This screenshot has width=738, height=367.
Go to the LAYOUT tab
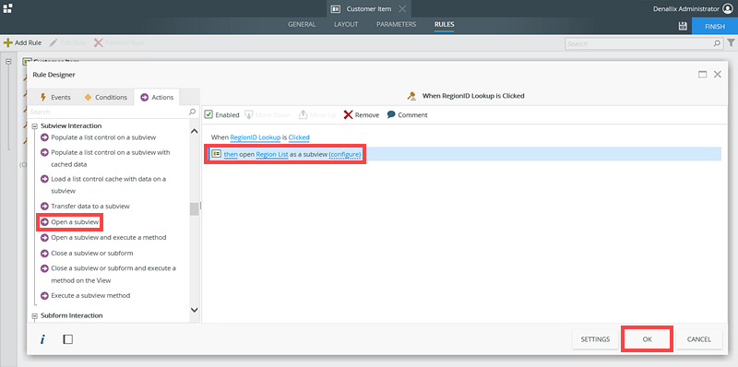coord(346,25)
